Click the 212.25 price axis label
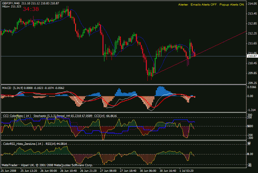The width and height of the screenshot is (258, 173). tap(252, 33)
